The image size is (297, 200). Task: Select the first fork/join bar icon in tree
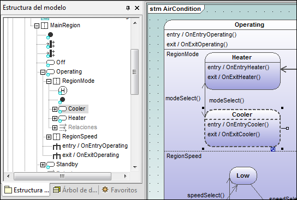(51, 45)
